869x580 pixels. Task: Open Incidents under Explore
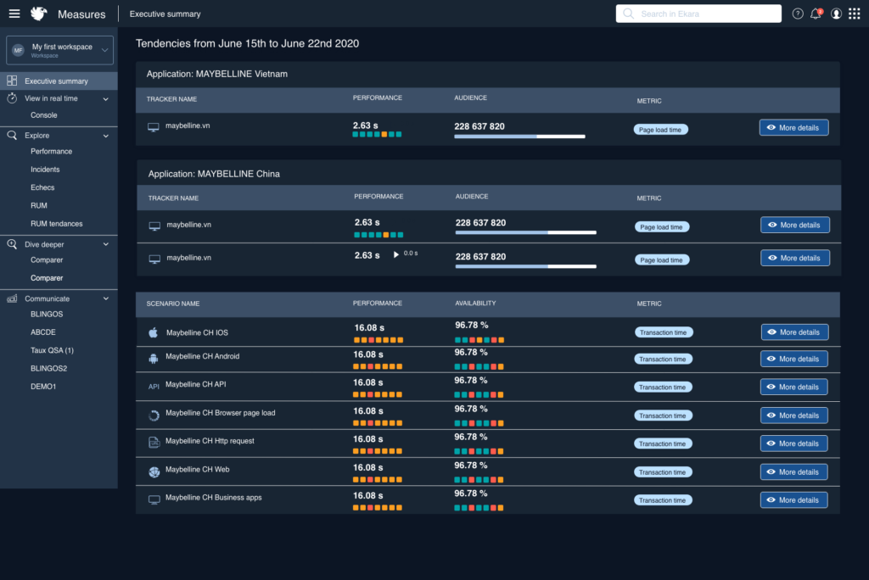pos(45,170)
